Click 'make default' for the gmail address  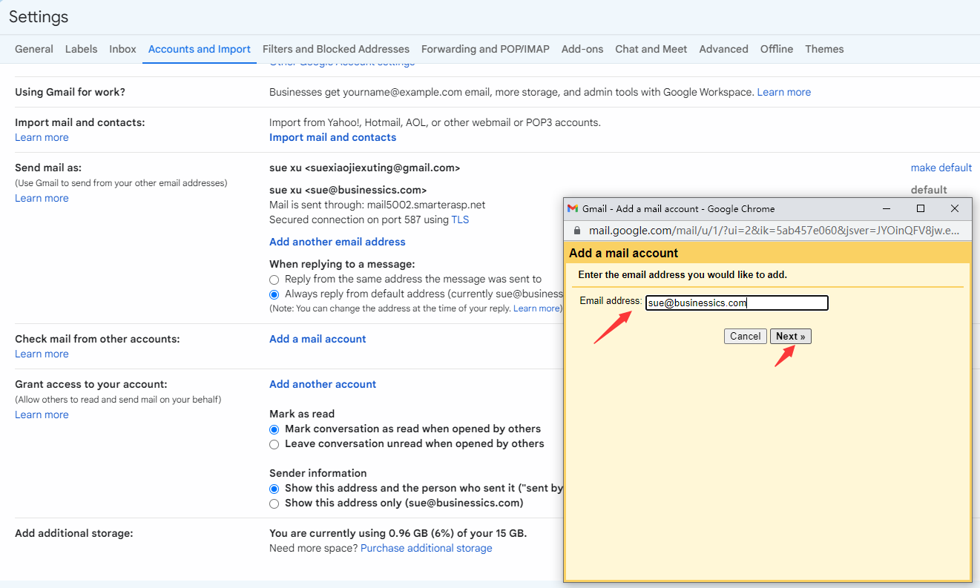[941, 168]
